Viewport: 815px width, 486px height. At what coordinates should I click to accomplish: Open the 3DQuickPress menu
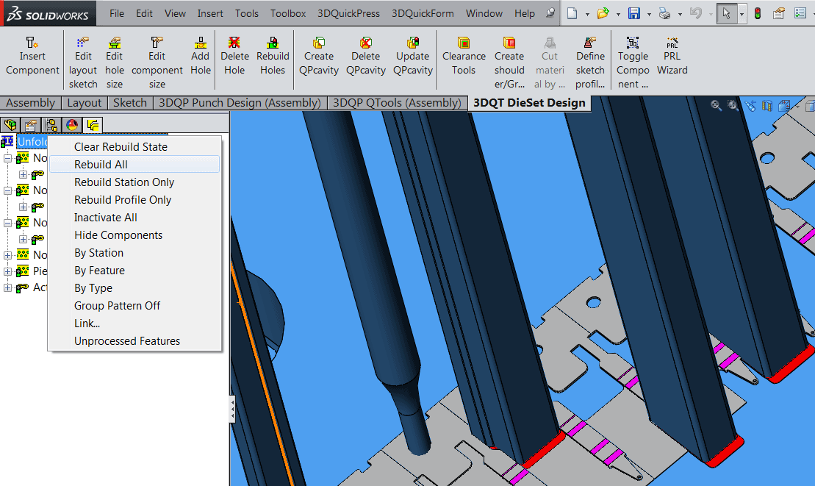pyautogui.click(x=348, y=13)
